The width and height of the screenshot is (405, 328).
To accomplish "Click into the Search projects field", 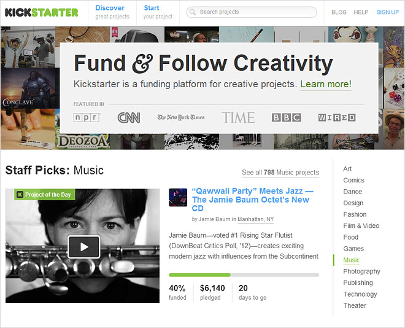I will click(255, 12).
